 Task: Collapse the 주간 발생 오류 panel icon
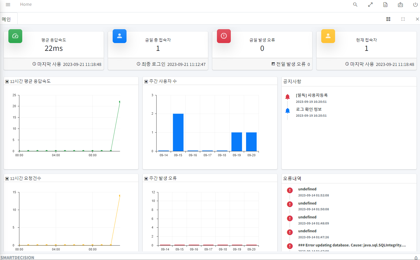pyautogui.click(x=146, y=179)
